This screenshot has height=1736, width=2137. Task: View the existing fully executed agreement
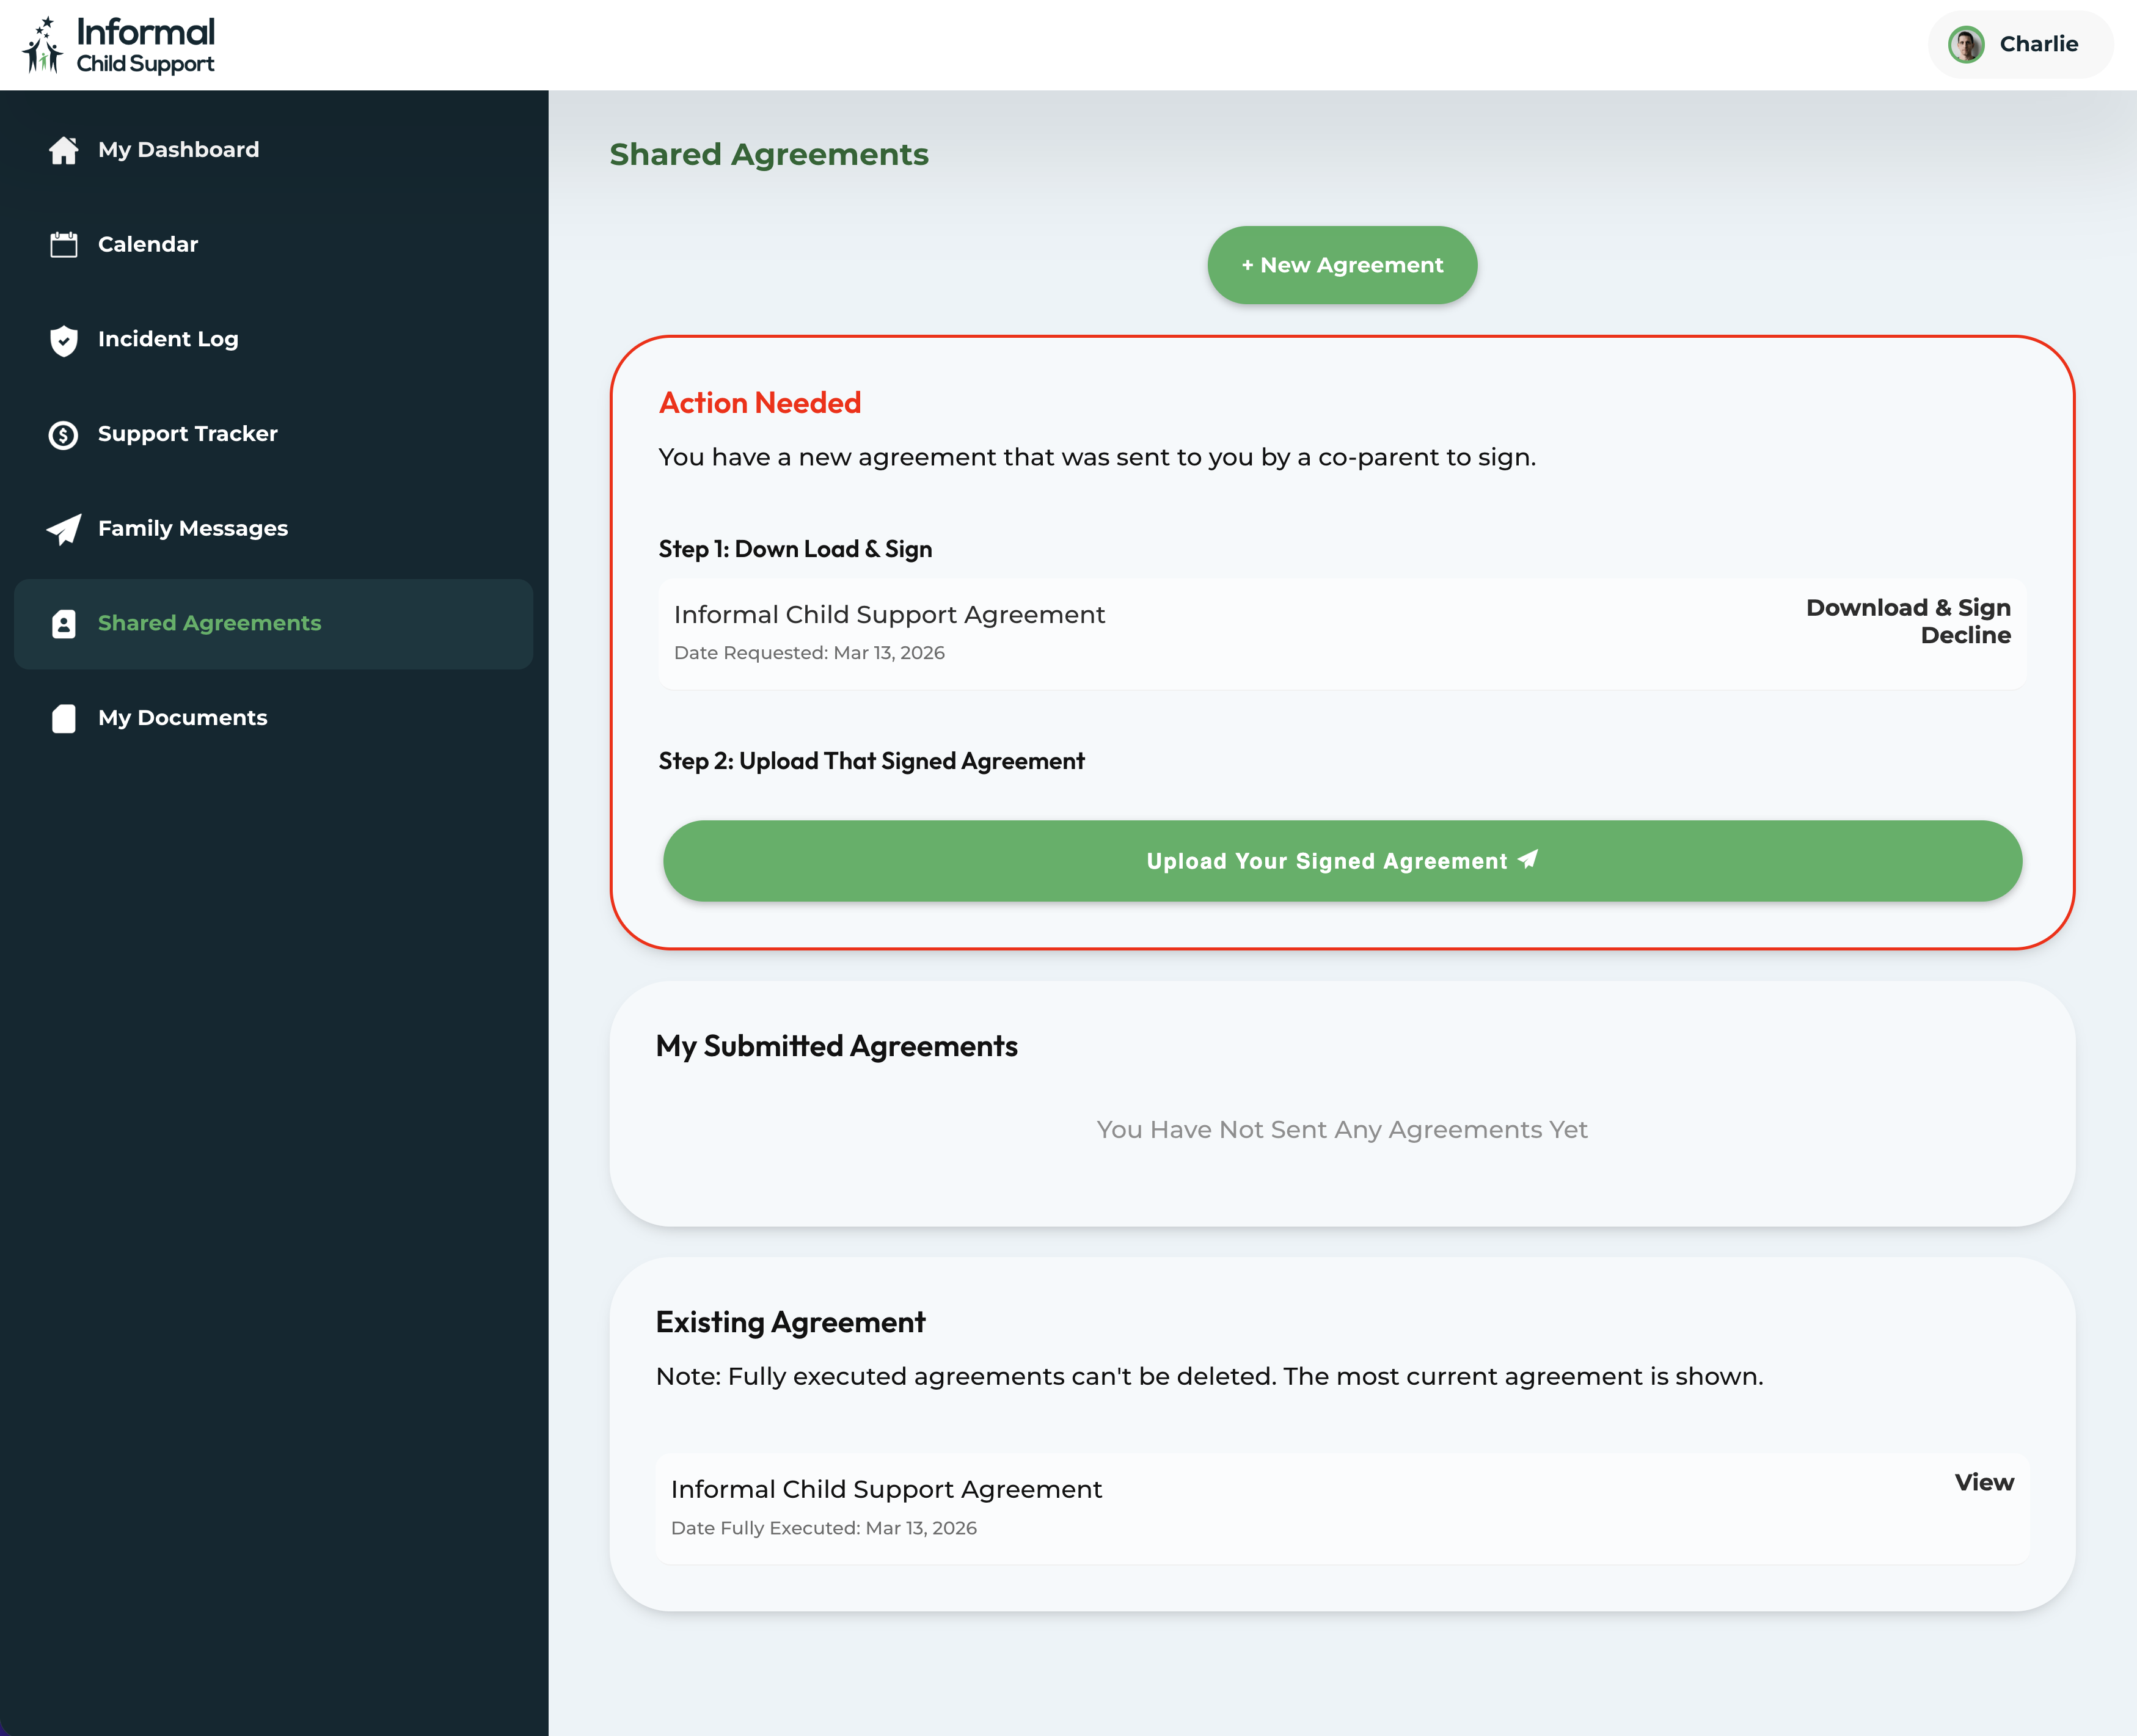point(1984,1482)
